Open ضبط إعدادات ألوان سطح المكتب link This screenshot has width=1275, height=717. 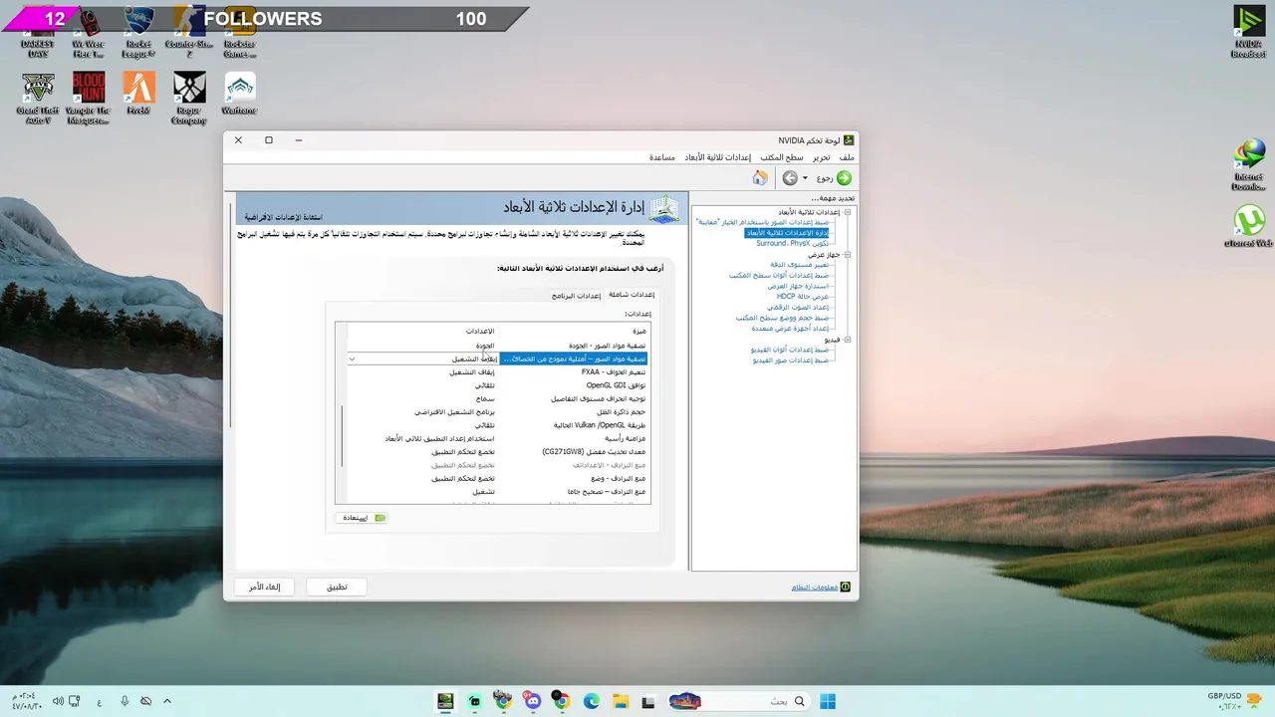(779, 275)
